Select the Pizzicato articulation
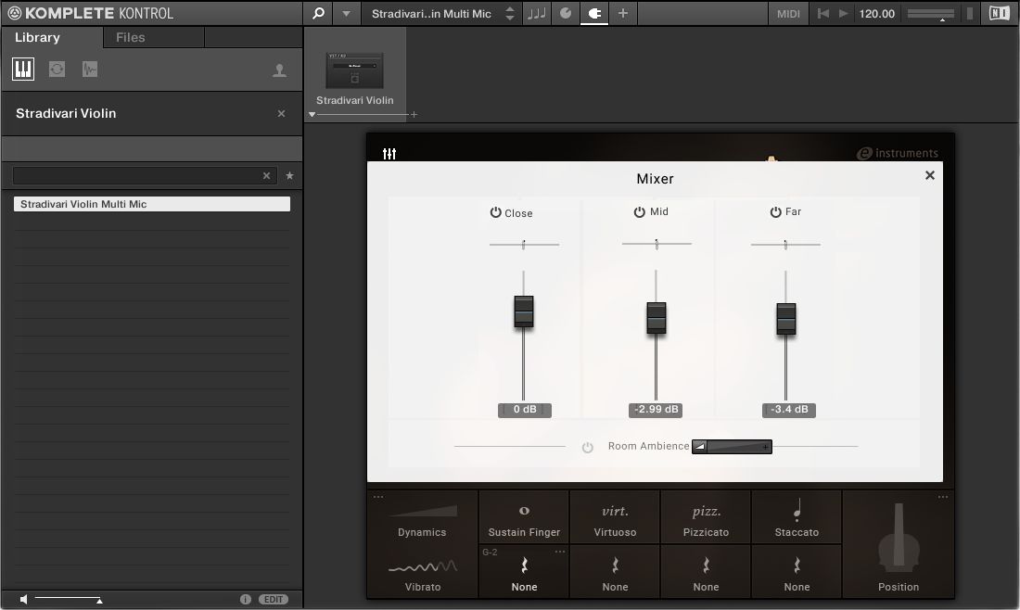Viewport: 1020px width, 610px height. [x=705, y=517]
